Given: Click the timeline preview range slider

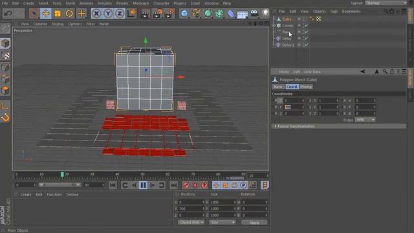Looking at the screenshot, I should pyautogui.click(x=60, y=185).
